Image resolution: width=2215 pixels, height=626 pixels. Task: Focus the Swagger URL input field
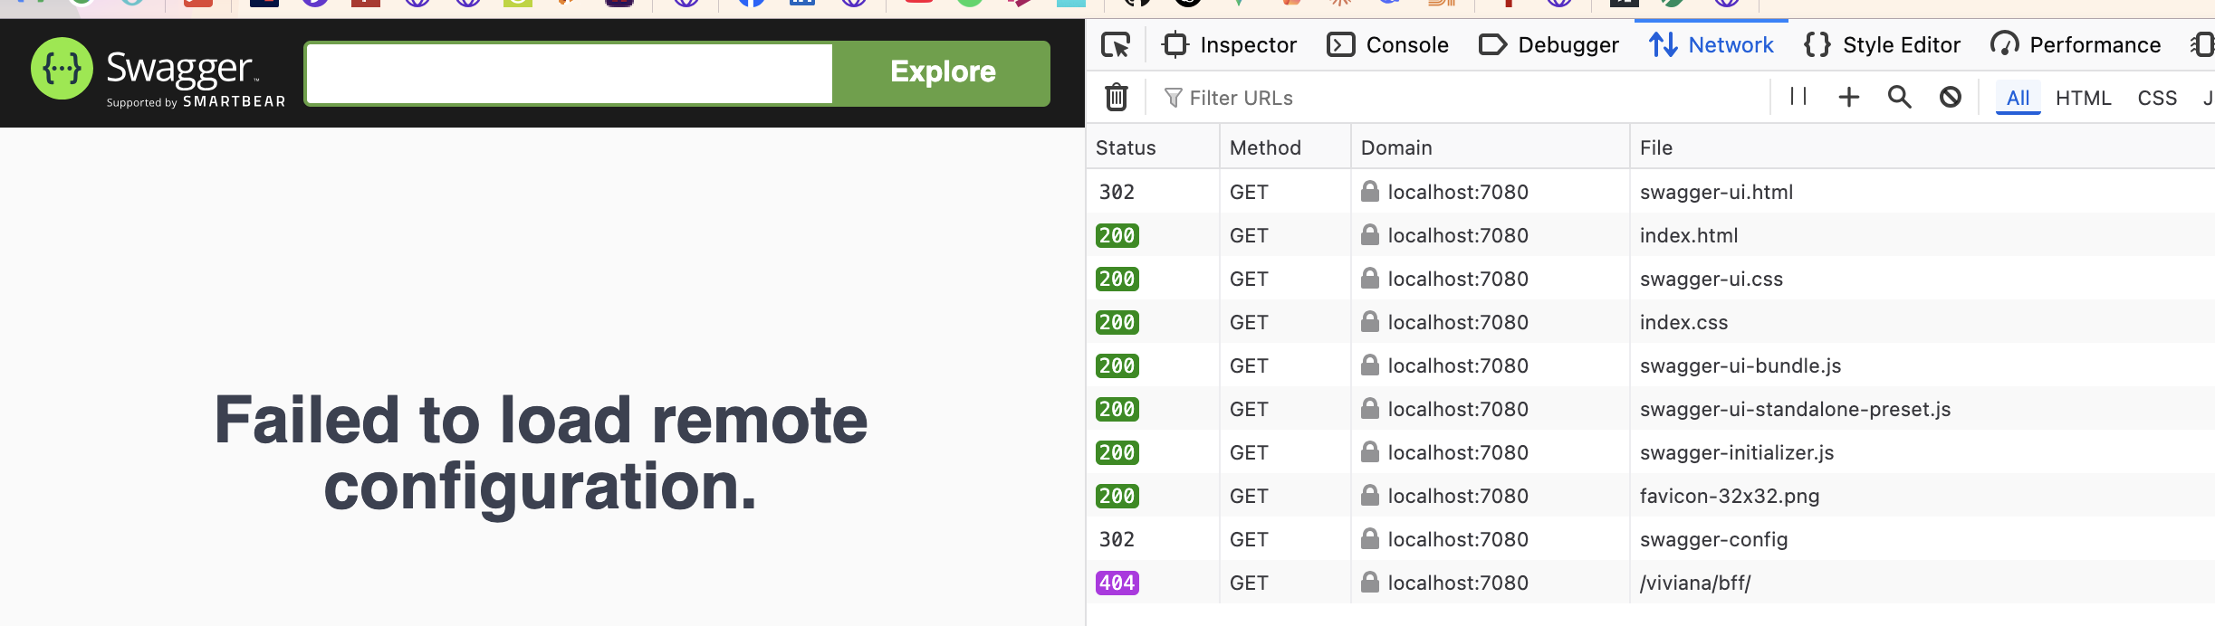tap(570, 73)
